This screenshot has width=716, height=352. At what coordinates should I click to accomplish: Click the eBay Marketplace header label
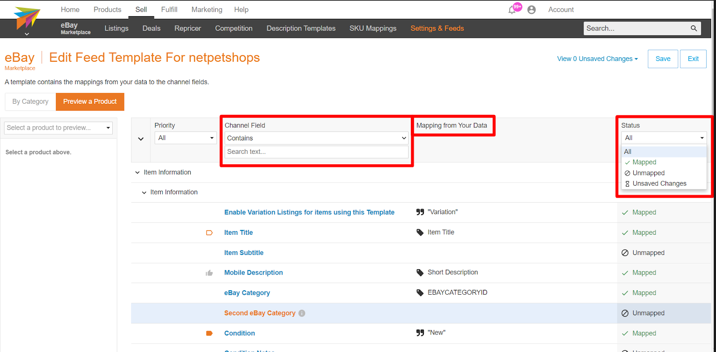pos(76,28)
